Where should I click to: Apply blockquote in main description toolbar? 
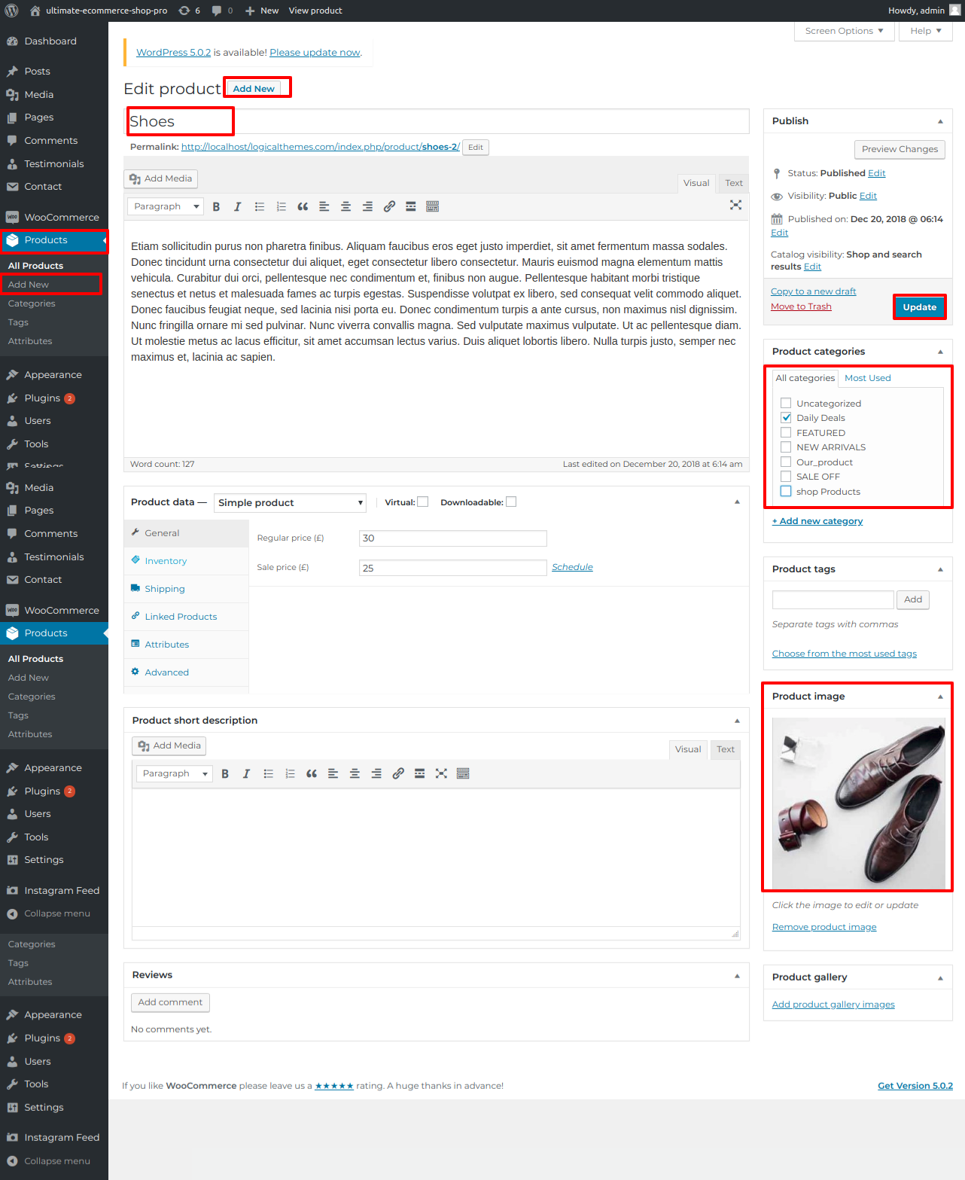pyautogui.click(x=303, y=206)
